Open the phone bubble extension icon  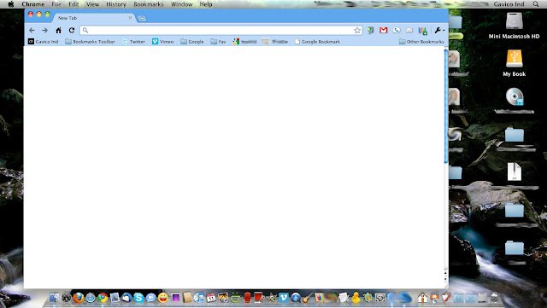[x=397, y=31]
